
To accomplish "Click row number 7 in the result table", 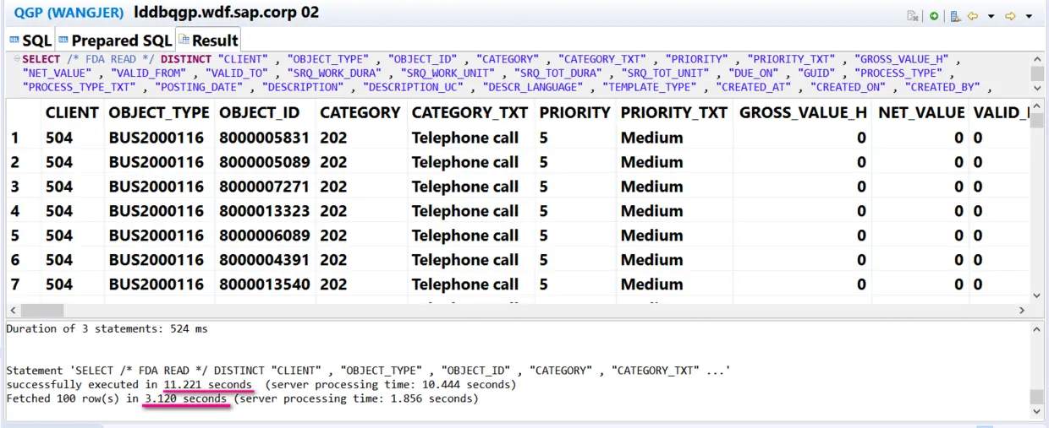I will [x=15, y=284].
